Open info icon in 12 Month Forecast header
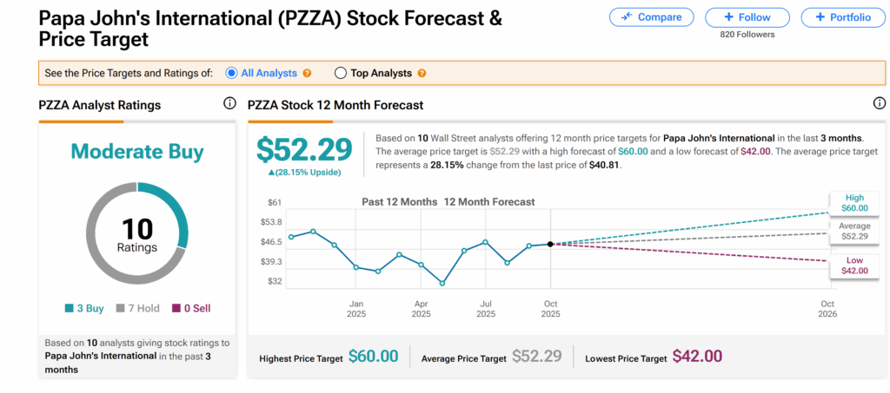This screenshot has width=890, height=393. [x=879, y=104]
